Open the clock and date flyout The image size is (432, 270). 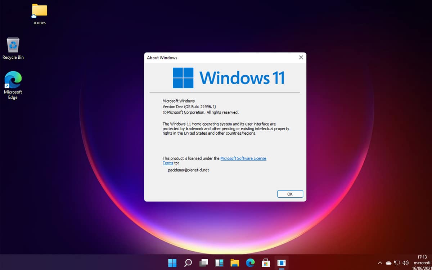(422, 263)
